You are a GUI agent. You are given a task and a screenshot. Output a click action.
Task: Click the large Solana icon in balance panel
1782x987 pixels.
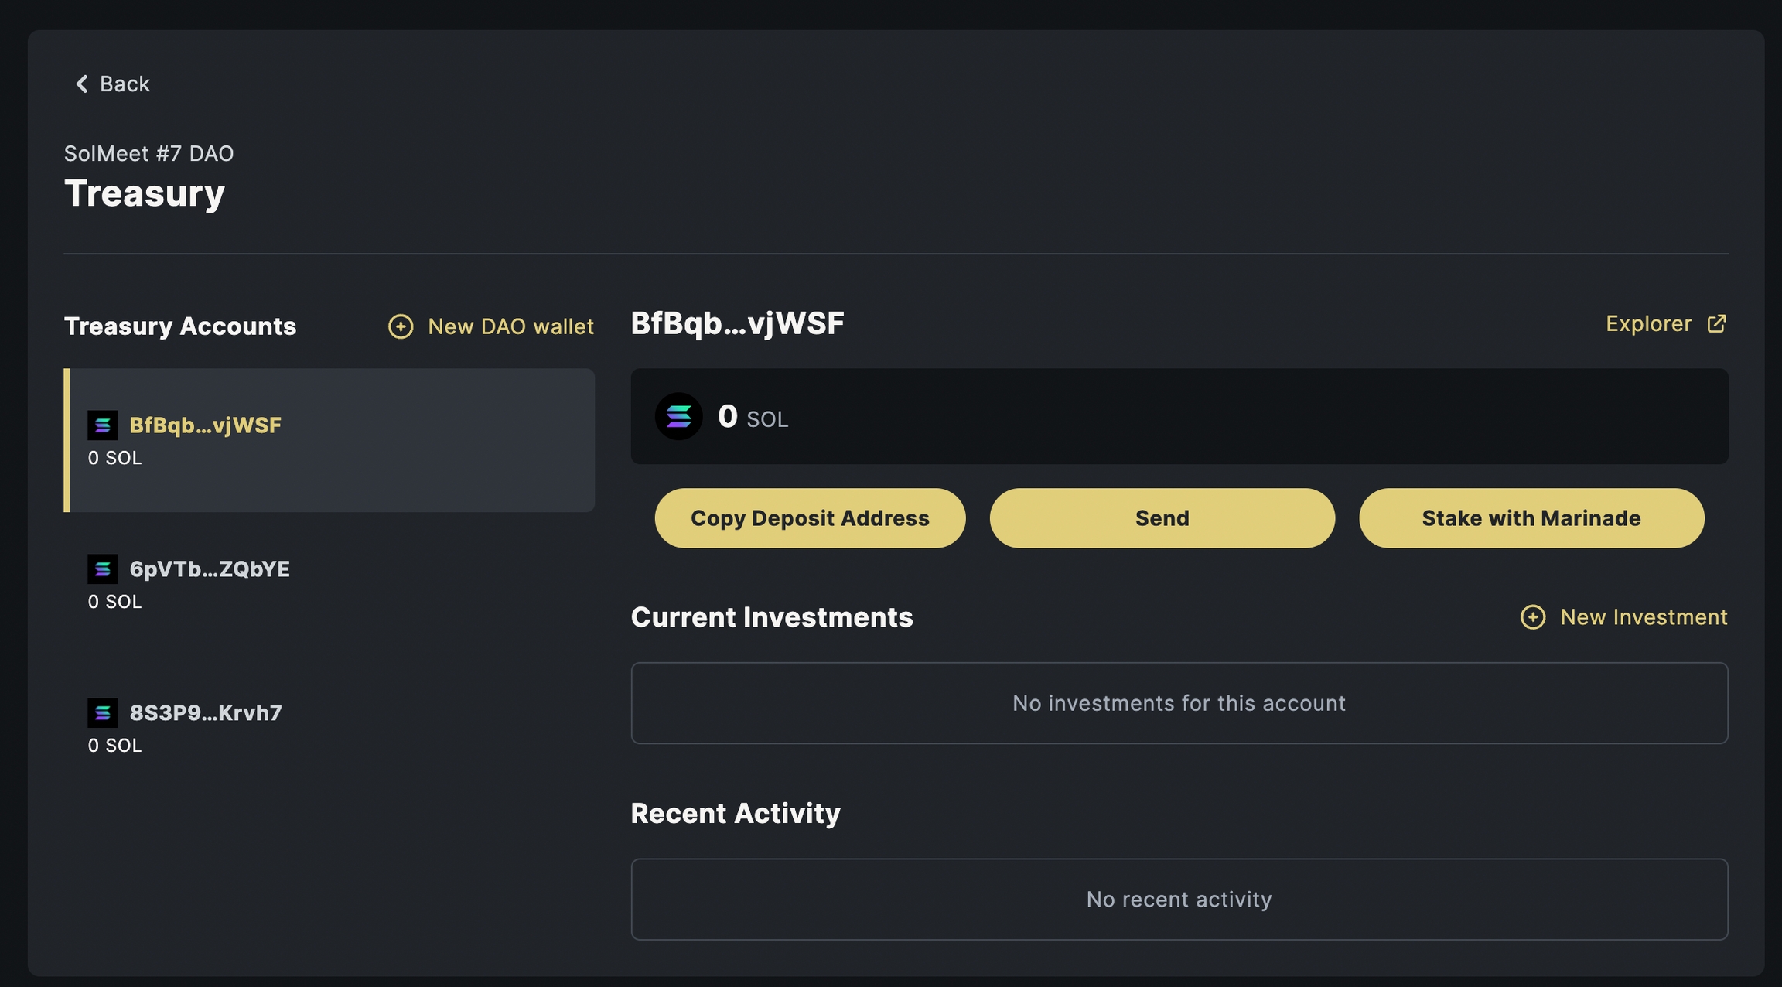coord(678,417)
